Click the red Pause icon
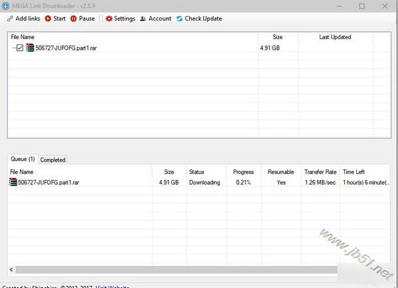 [74, 19]
